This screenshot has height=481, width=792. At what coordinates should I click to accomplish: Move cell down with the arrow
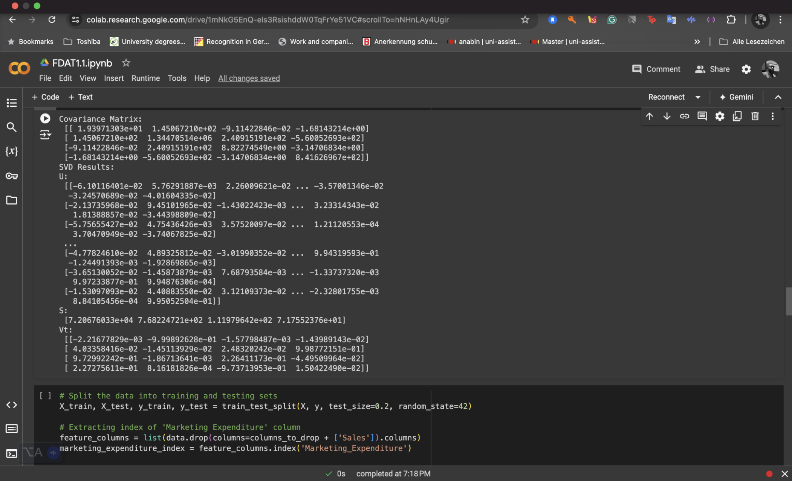[x=667, y=116]
